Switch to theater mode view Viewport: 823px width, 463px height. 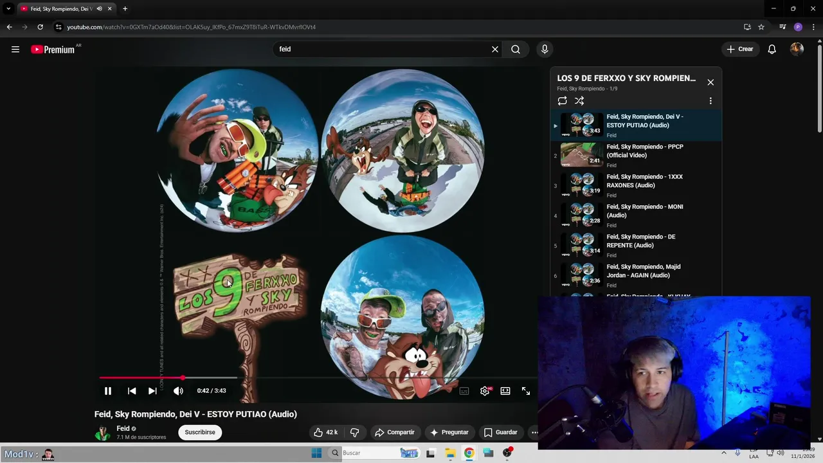tap(505, 391)
